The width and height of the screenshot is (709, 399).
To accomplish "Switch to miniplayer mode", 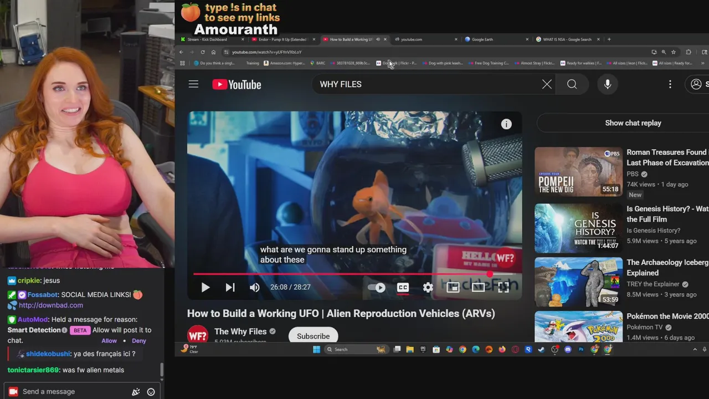I will [x=453, y=287].
